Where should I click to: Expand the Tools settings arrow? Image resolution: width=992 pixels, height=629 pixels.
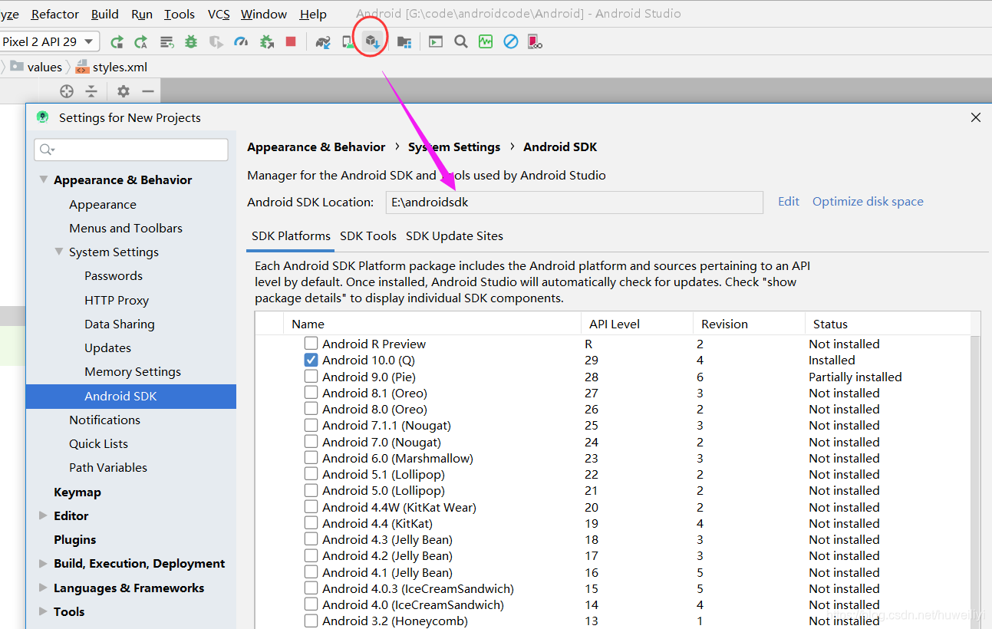43,611
